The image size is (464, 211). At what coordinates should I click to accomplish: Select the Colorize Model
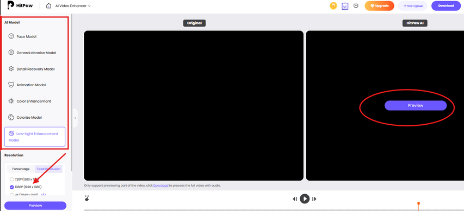point(35,117)
